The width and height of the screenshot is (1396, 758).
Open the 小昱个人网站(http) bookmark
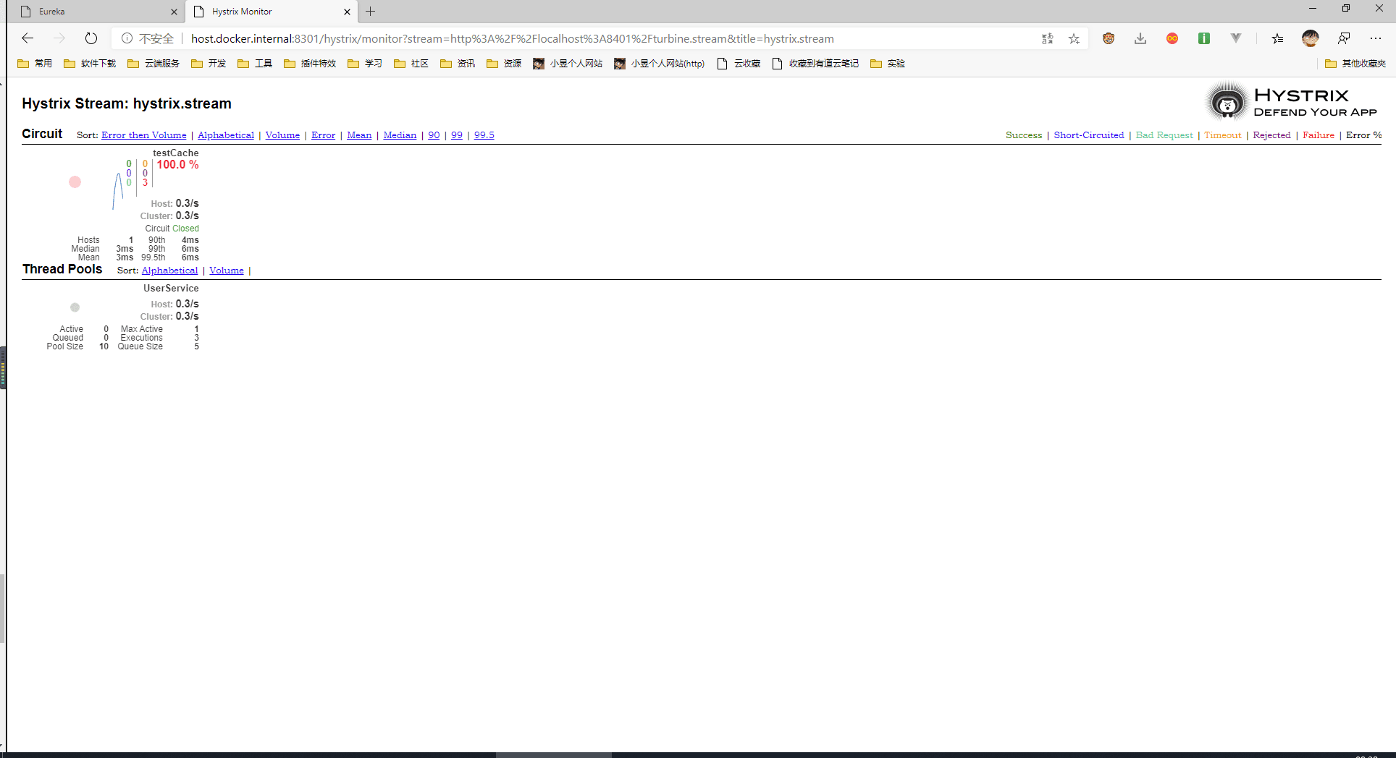[x=659, y=64]
